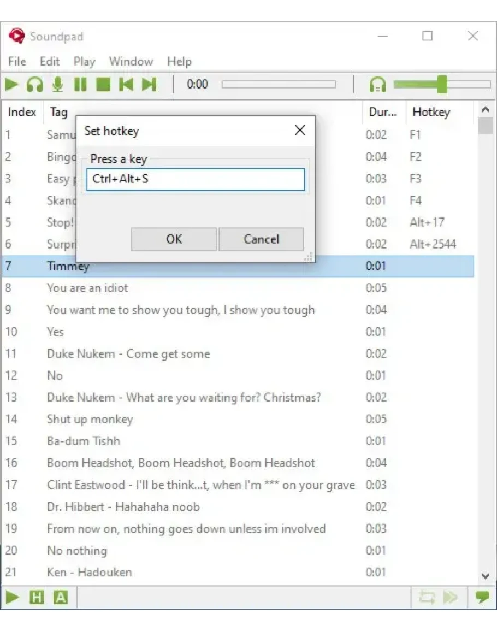Viewport: 497px width, 631px height.
Task: Adjust the green volume slider
Action: click(x=441, y=85)
